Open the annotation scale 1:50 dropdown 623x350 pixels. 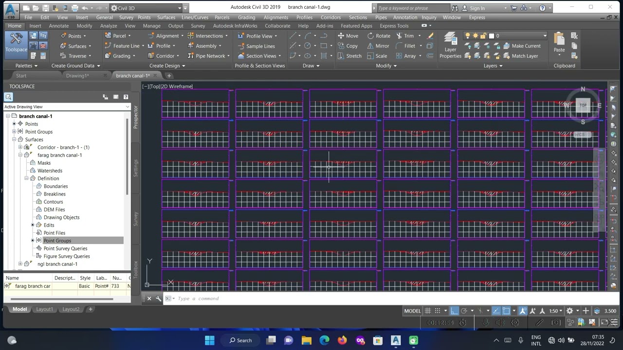[555, 311]
